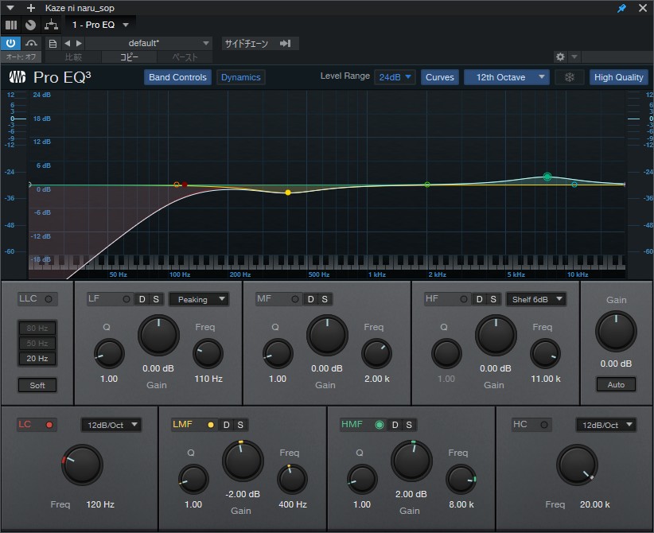The width and height of the screenshot is (654, 533).
Task: Open the plugin settings gear icon
Action: tap(560, 57)
